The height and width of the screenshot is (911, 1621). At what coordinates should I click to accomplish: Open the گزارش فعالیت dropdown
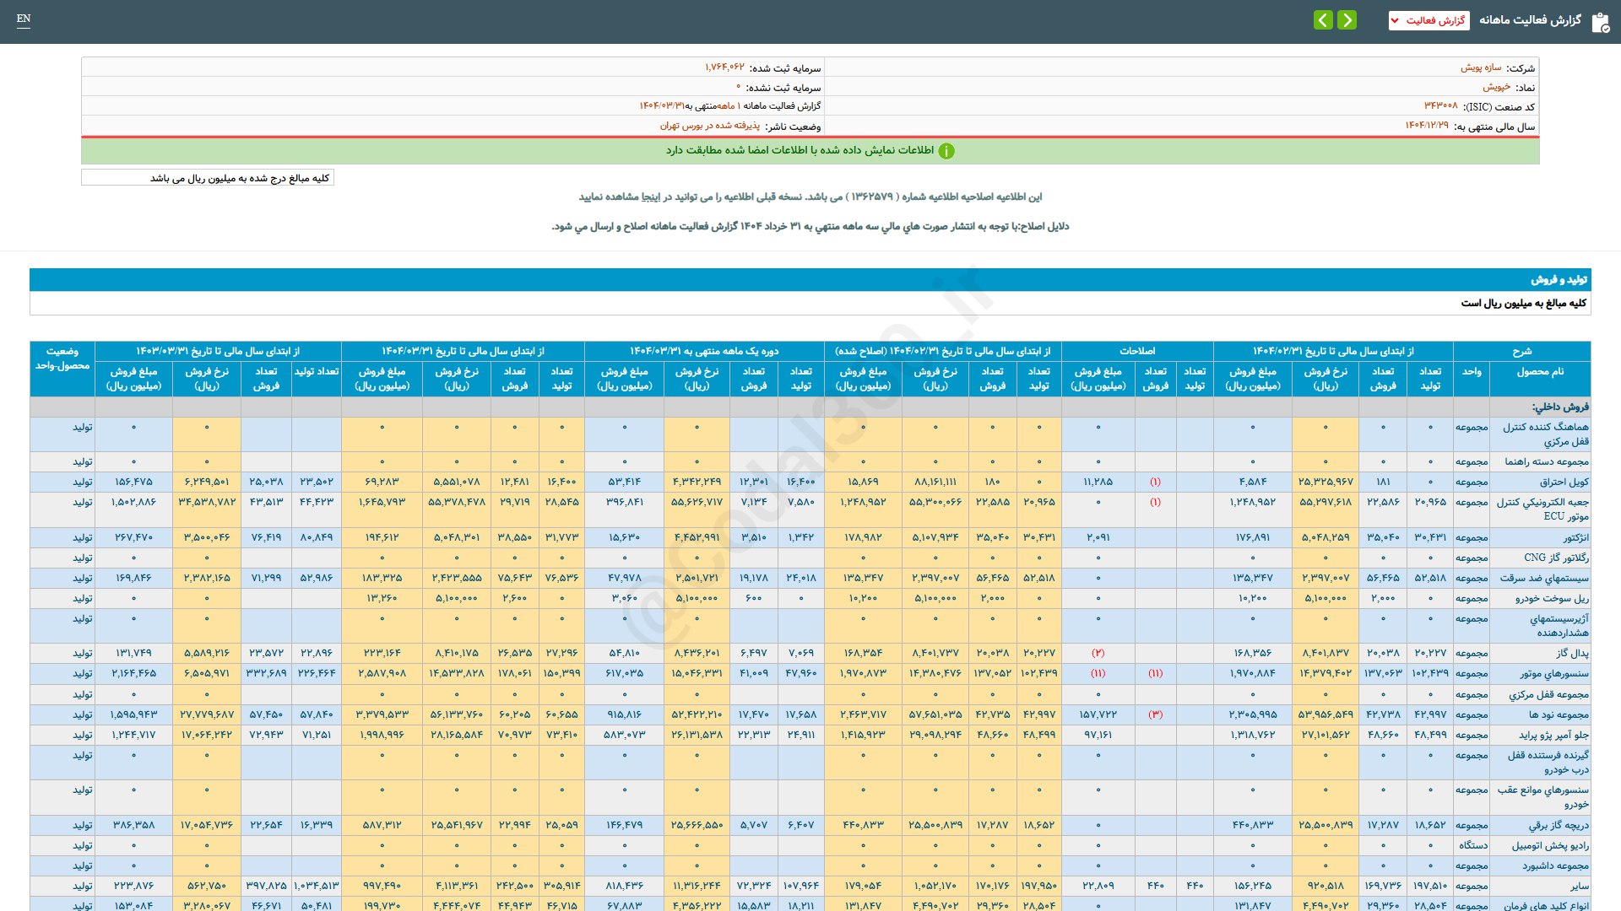[1429, 20]
